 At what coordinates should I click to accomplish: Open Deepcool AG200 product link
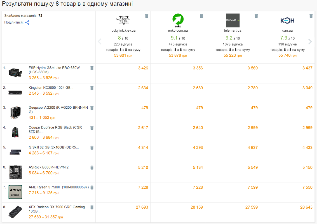tap(59, 110)
